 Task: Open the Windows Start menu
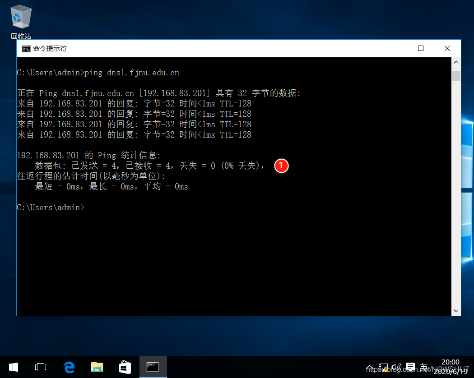[x=14, y=367]
